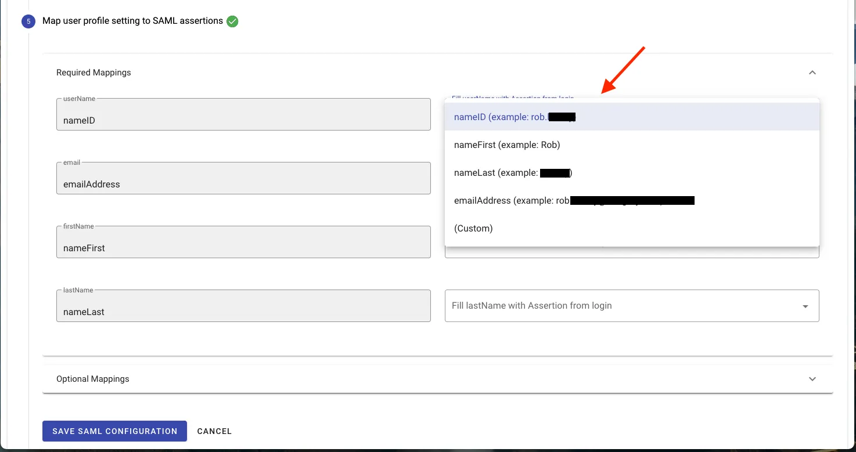This screenshot has width=856, height=452.
Task: Collapse the Required Mappings section chevron
Action: click(x=812, y=73)
